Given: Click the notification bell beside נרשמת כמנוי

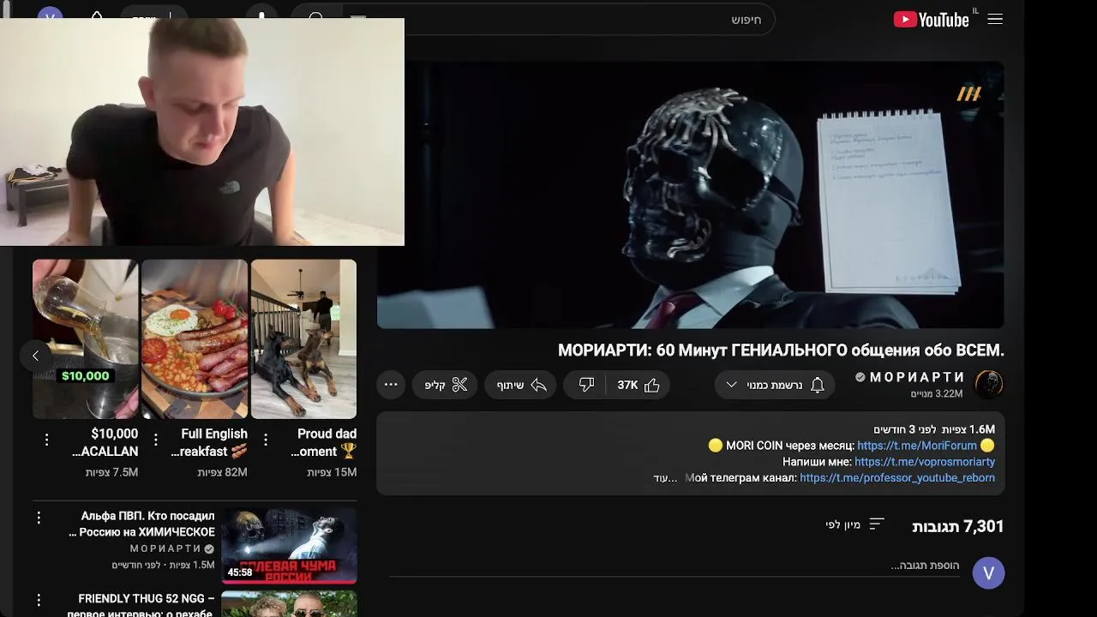Looking at the screenshot, I should (x=818, y=385).
